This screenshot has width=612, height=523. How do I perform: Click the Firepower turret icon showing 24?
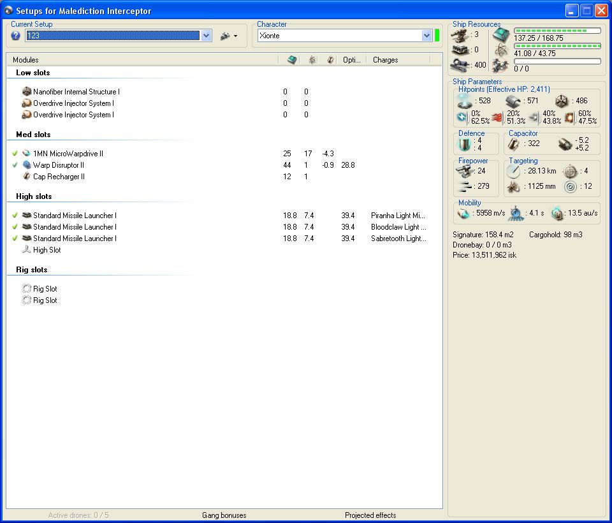[x=464, y=171]
